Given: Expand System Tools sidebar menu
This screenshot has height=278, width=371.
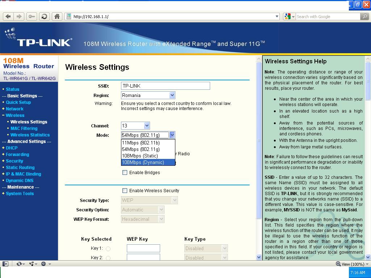Looking at the screenshot, I should click(x=20, y=194).
